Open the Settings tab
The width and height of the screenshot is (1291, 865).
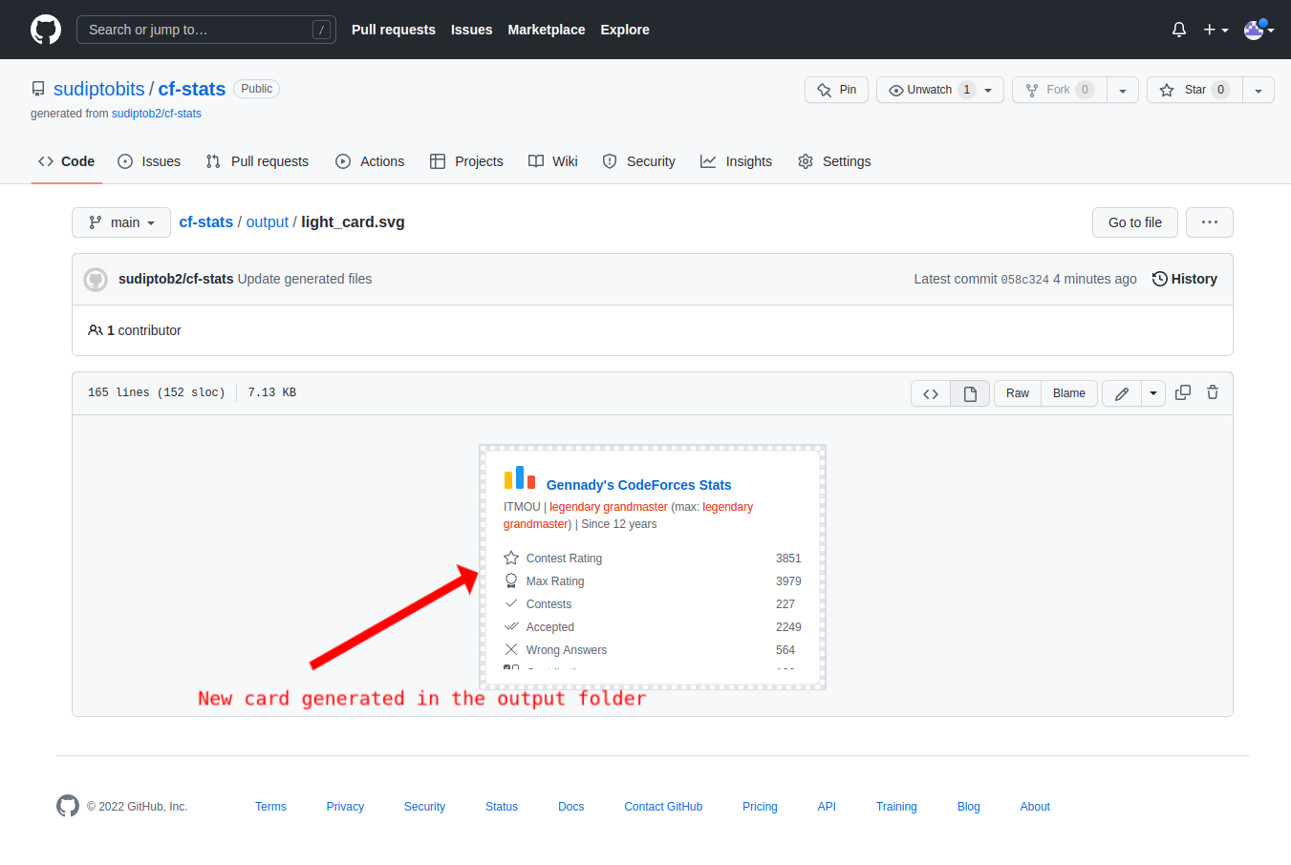pos(834,161)
